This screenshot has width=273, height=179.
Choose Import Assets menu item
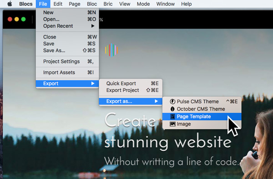pos(67,72)
